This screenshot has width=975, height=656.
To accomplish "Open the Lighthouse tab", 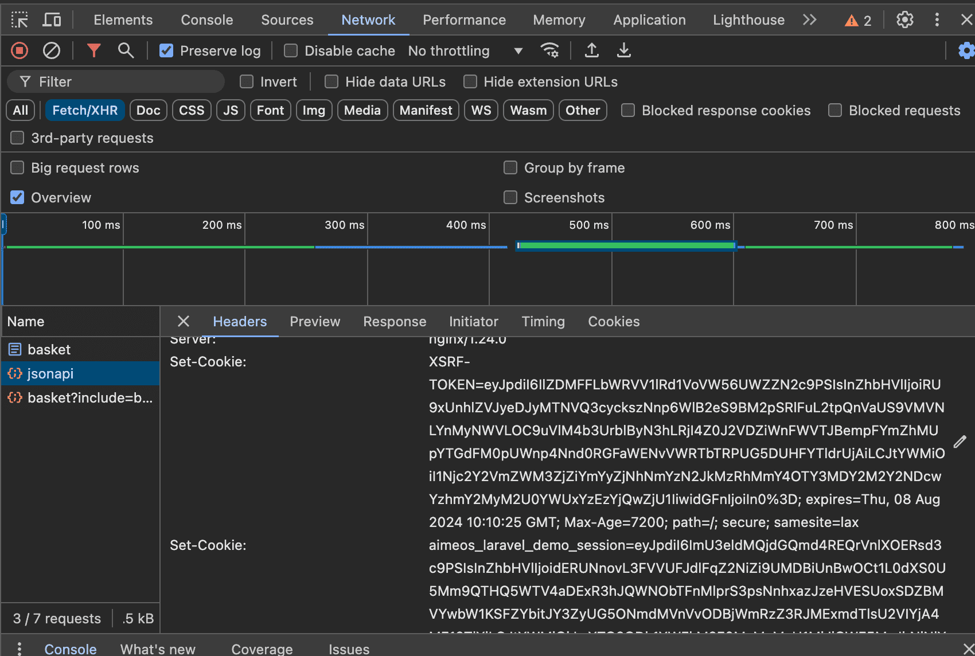I will pyautogui.click(x=748, y=20).
